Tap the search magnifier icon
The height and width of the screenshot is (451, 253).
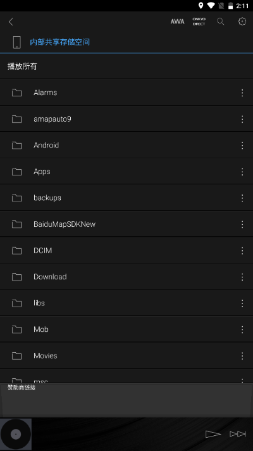click(221, 22)
